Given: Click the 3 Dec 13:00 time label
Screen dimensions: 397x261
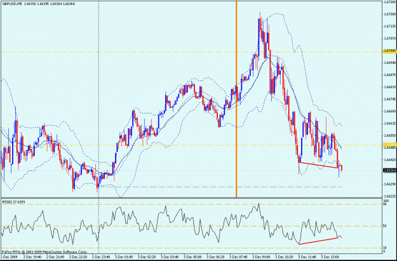Looking at the screenshot, I should (330, 257).
